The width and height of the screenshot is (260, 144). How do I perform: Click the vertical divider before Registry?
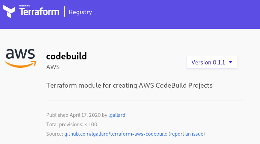64,12
